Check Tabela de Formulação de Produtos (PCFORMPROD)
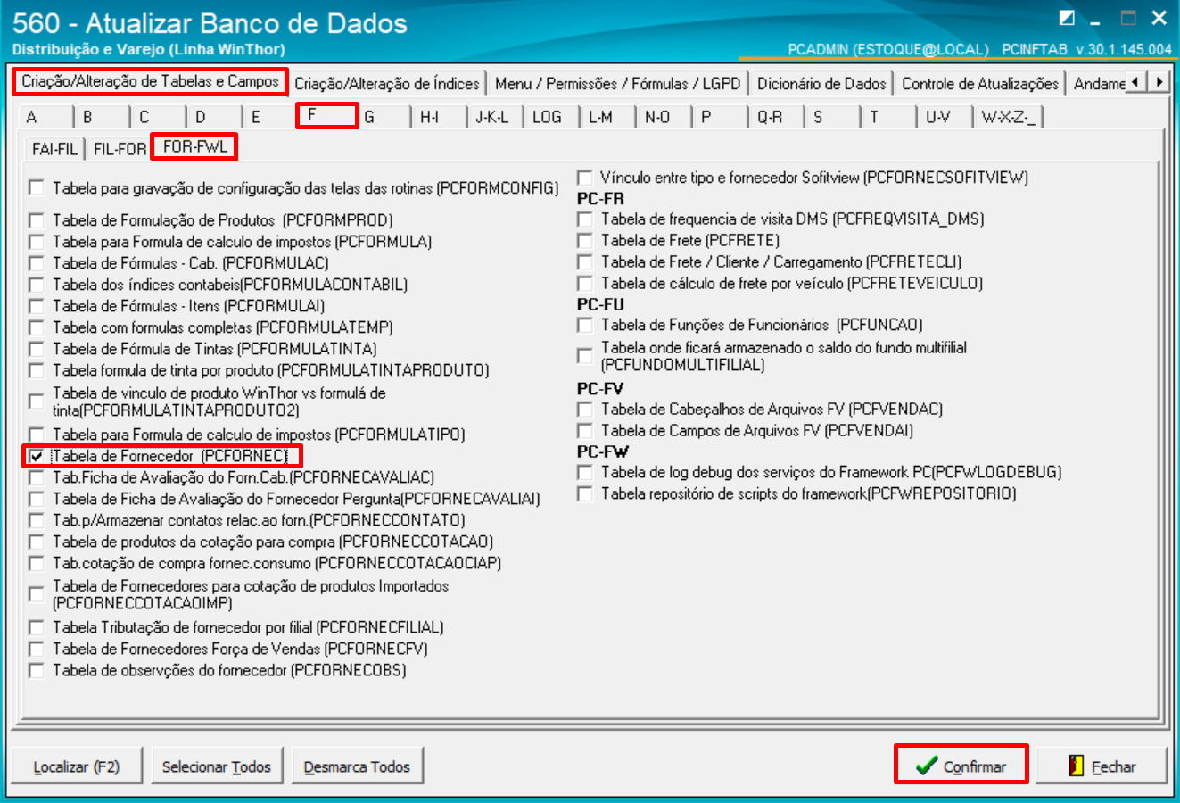The width and height of the screenshot is (1180, 803). tap(37, 220)
